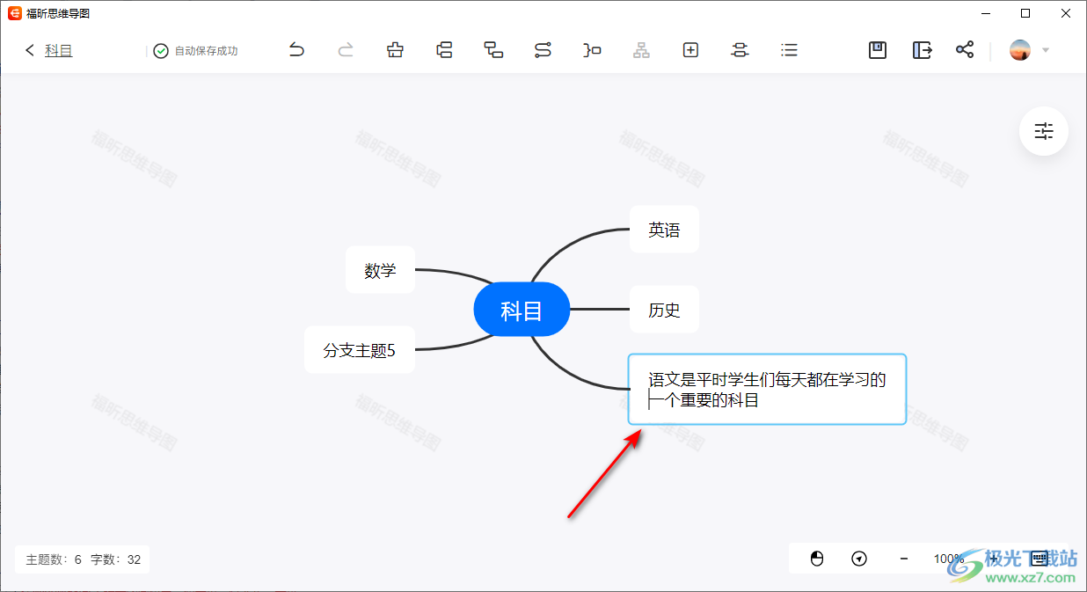Click the insert plus square icon

[691, 50]
